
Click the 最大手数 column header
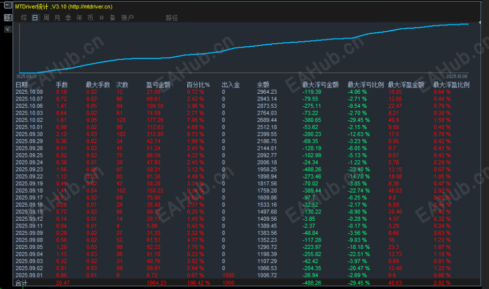click(98, 84)
